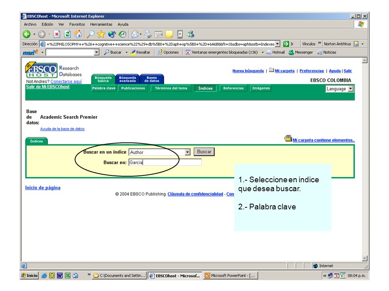Image resolution: width=389 pixels, height=291 pixels.
Task: Click the grey Forward arrow button
Action: (x=42, y=34)
